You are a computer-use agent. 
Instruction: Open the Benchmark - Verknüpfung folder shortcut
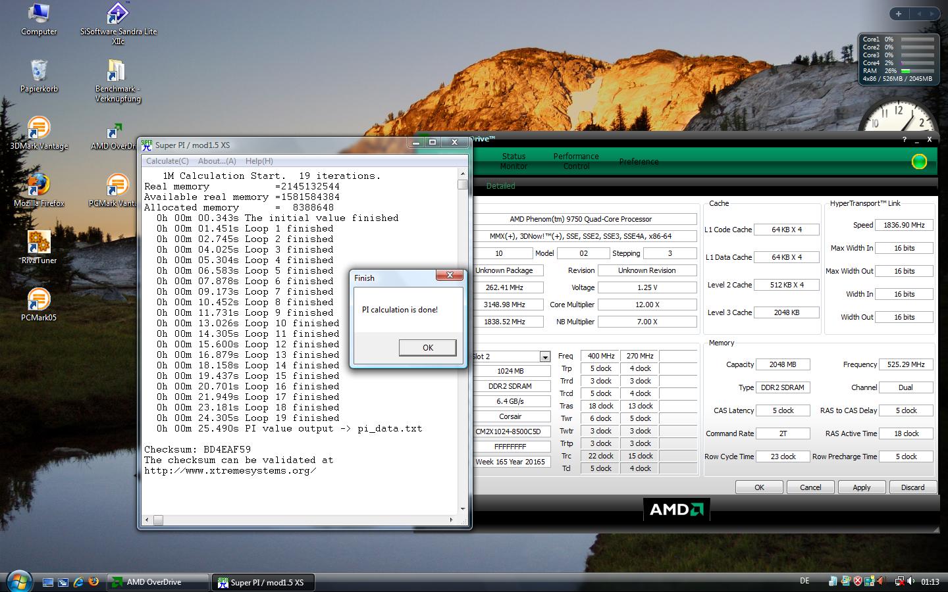coord(118,81)
